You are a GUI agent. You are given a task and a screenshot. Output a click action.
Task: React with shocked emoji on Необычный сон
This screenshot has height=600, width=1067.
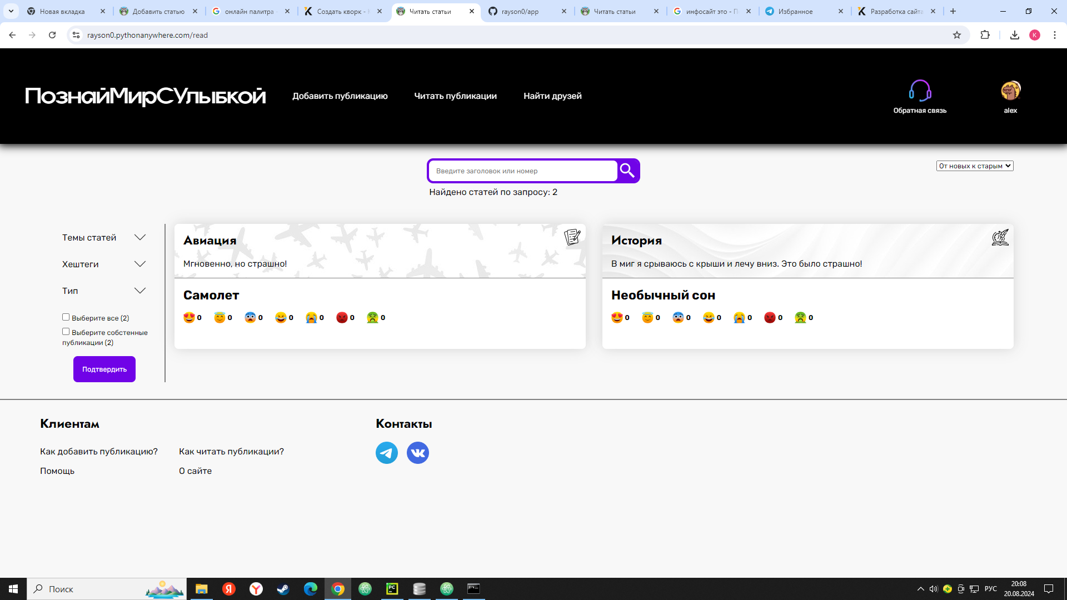(678, 317)
